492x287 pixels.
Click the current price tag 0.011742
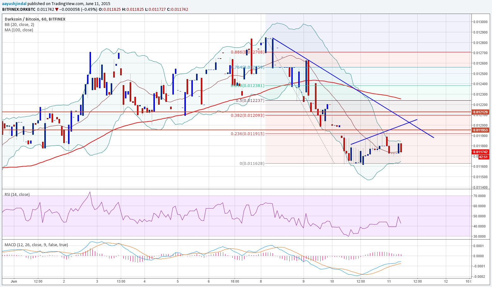click(x=480, y=152)
